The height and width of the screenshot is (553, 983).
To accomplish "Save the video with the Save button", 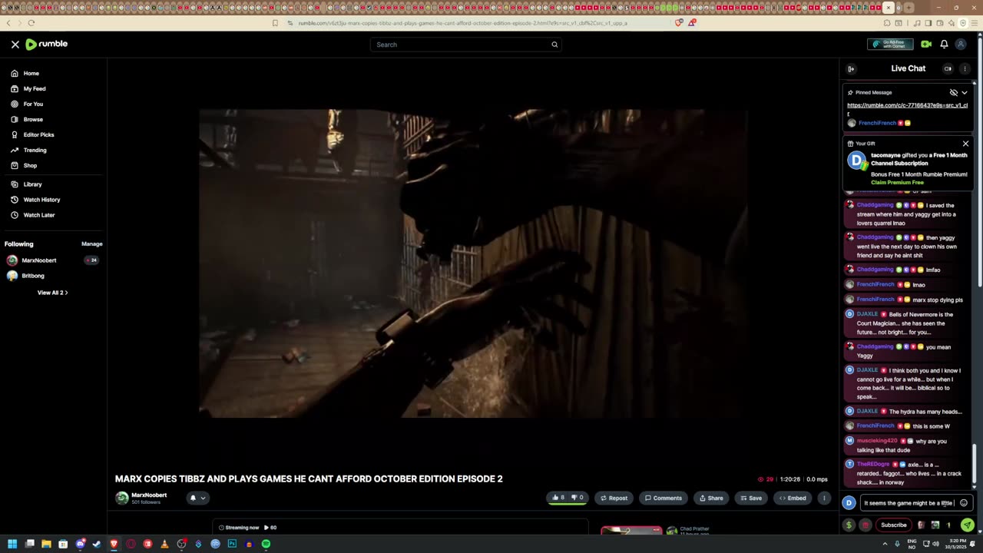I will pos(751,498).
